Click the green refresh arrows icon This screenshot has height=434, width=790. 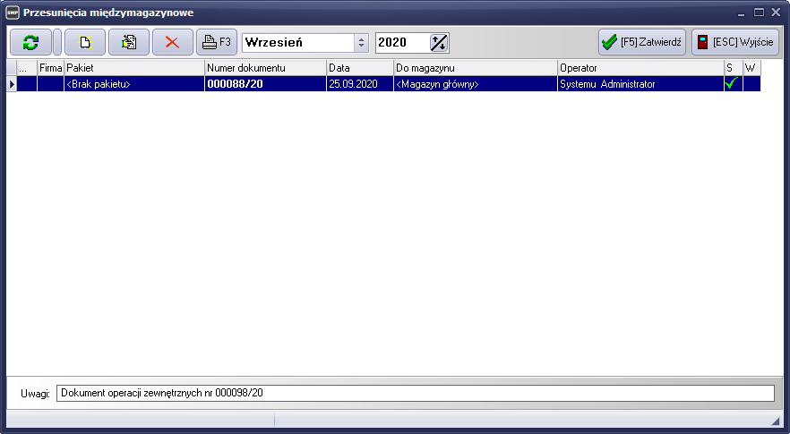click(x=30, y=42)
